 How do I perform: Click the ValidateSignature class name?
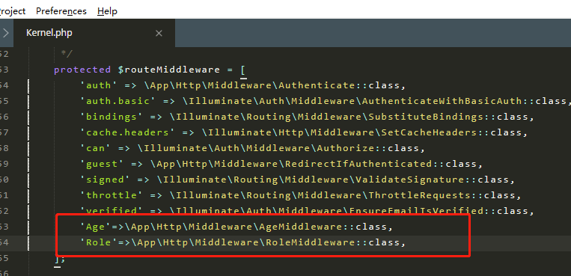pos(410,180)
